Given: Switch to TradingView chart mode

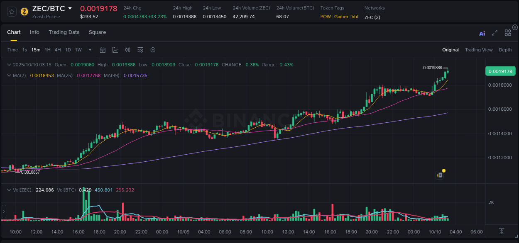Looking at the screenshot, I should pos(479,50).
